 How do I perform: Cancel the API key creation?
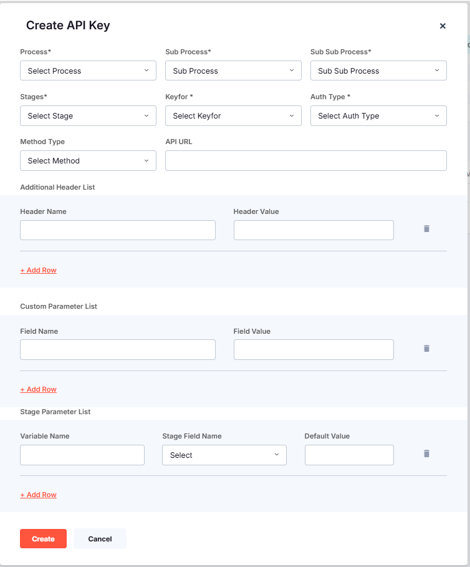100,538
